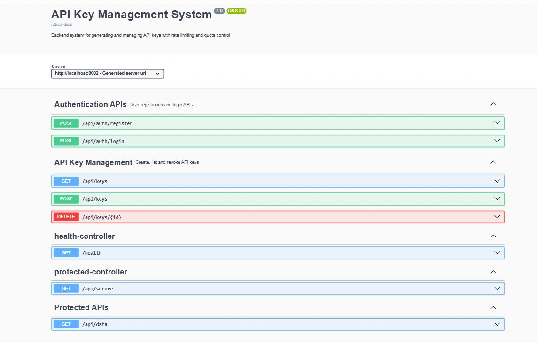Viewport: 537px width, 343px height.
Task: Click the GET badge for /api/data
Action: pyautogui.click(x=66, y=324)
